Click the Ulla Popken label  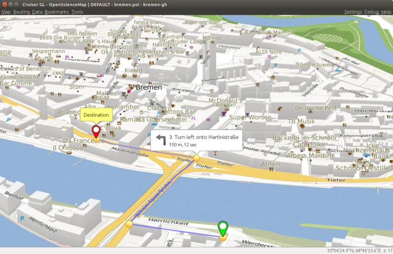tap(82, 33)
